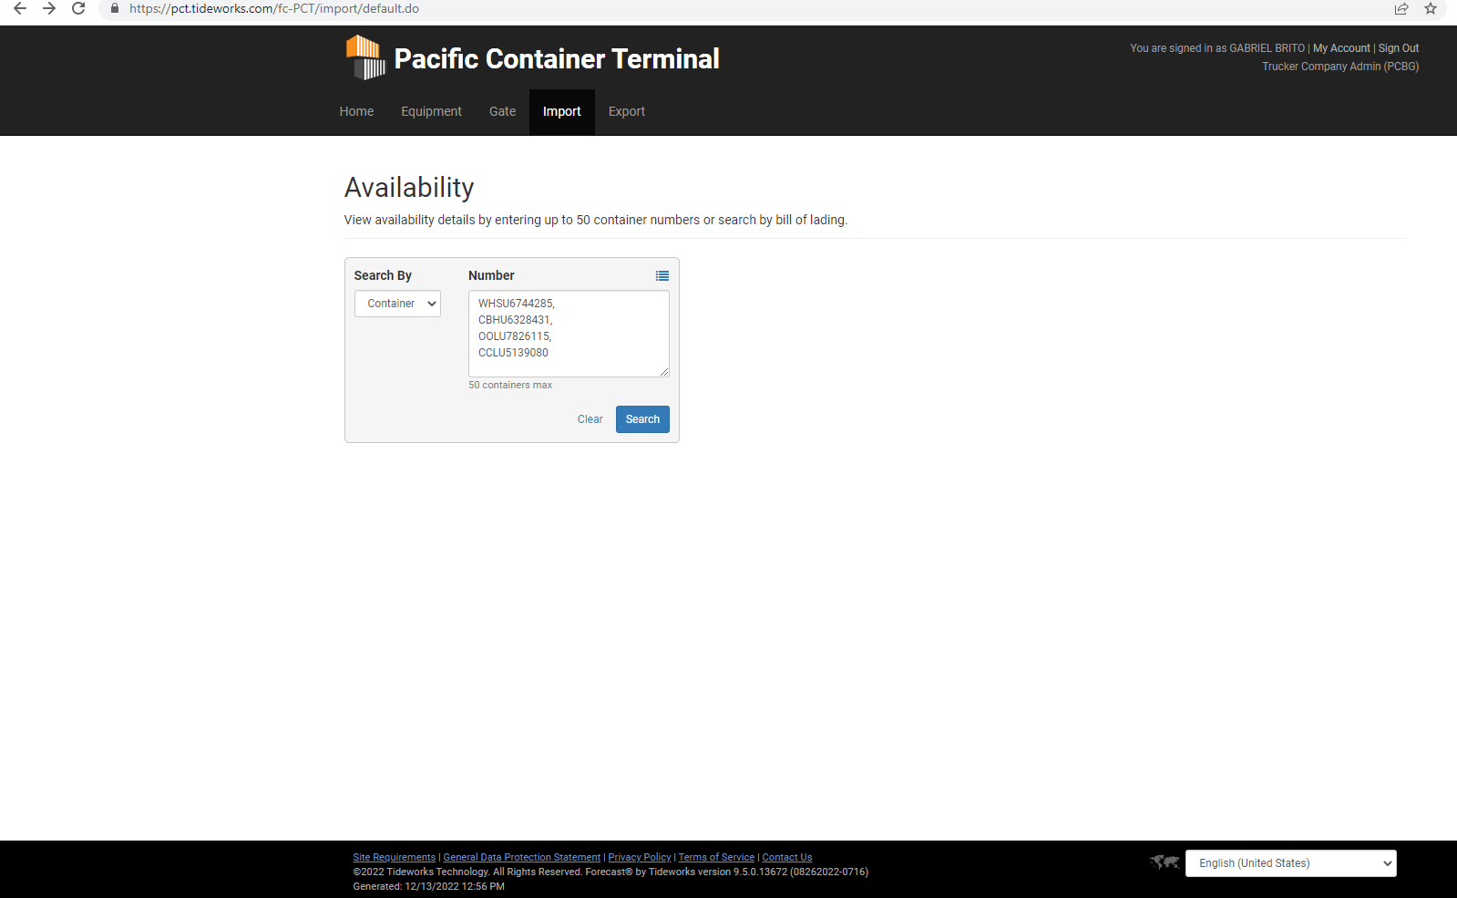Screen dimensions: 1457x898
Task: Click the Availability heading
Action: coord(409,187)
